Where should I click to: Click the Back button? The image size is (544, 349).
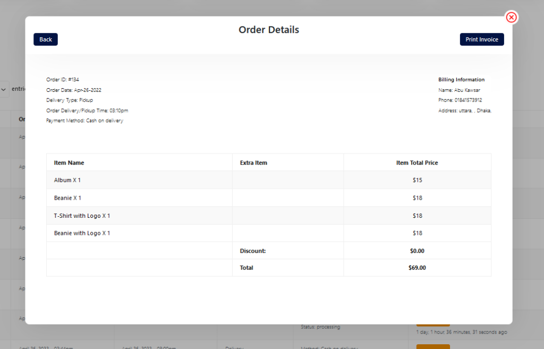46,39
